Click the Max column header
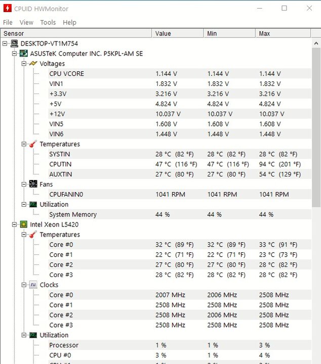 pos(283,33)
